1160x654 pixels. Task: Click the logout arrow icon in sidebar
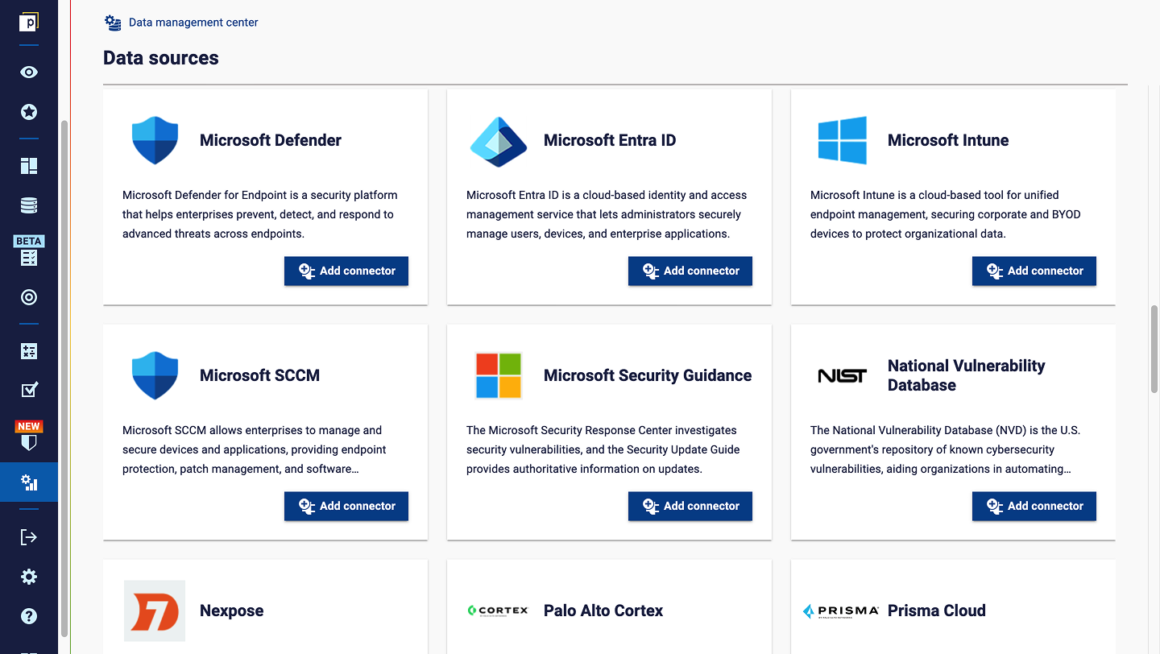29,537
